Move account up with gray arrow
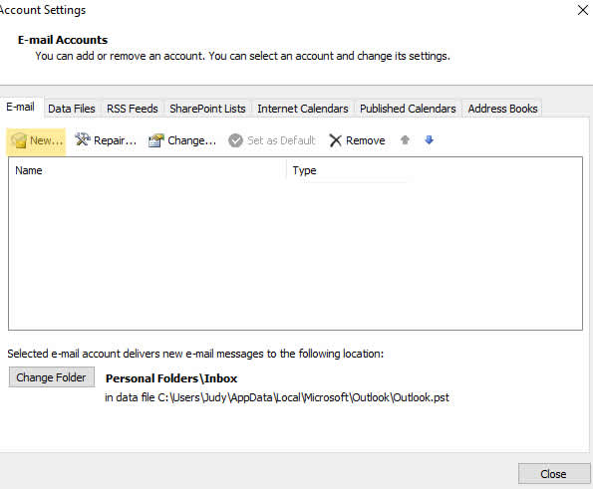Screen dimensions: 593x489 (x=405, y=140)
